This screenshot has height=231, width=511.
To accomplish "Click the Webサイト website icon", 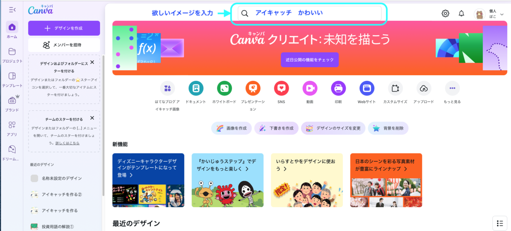I will coord(367,88).
